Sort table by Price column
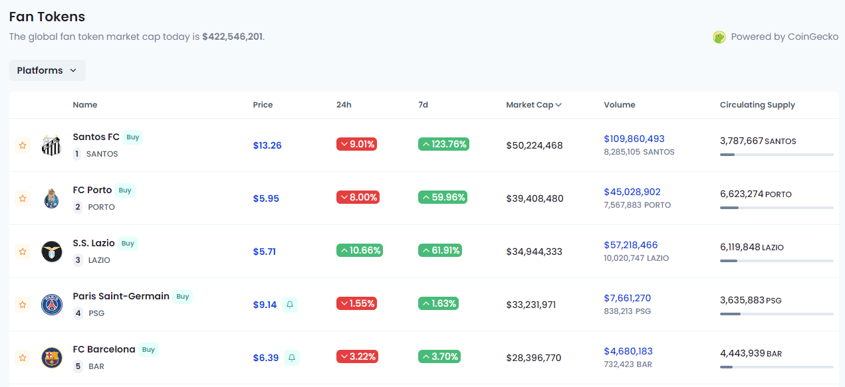Screen dimensions: 845x387 pyautogui.click(x=263, y=105)
